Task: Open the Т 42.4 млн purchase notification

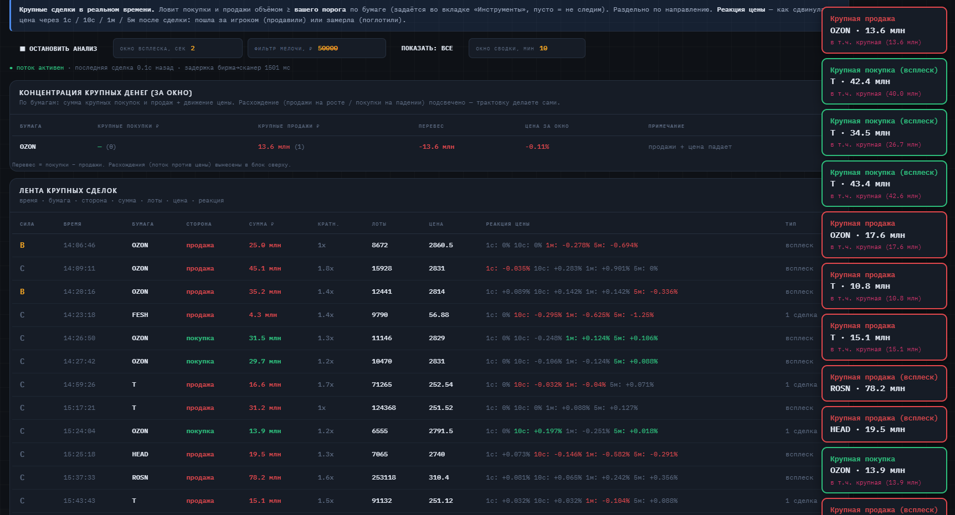Action: click(x=884, y=81)
